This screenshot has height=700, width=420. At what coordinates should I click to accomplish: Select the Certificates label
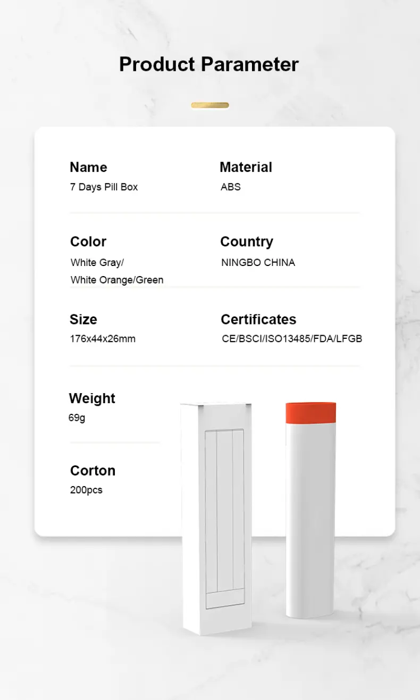pos(258,319)
